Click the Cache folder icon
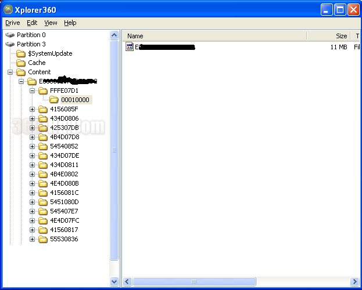Screen dimensions: 362x290 click(x=21, y=63)
